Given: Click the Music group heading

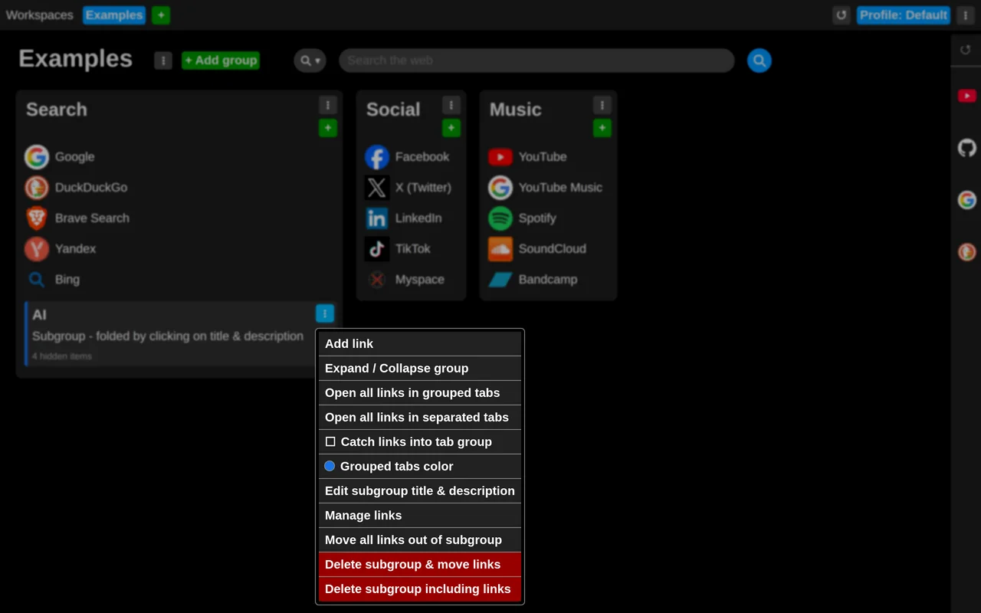Looking at the screenshot, I should [516, 110].
